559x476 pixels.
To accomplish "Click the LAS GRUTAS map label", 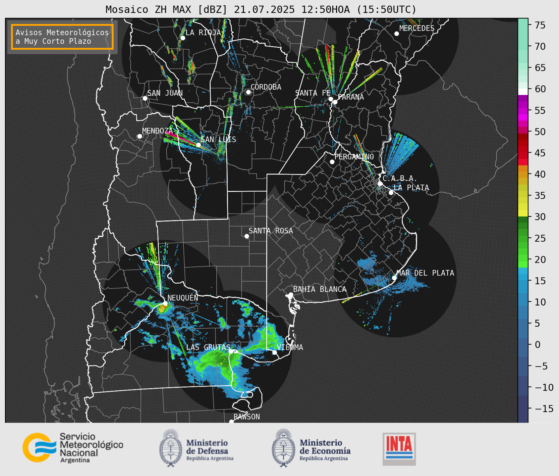I will (208, 347).
